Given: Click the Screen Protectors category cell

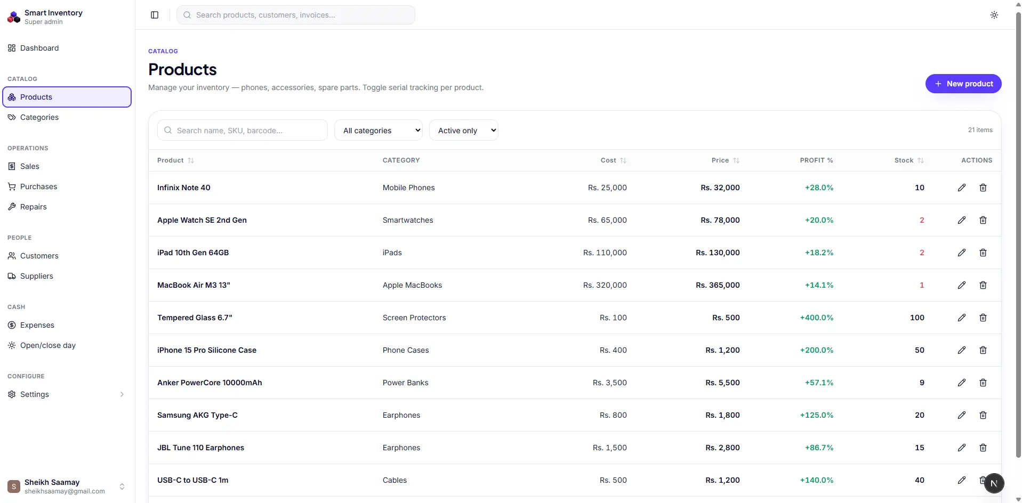Looking at the screenshot, I should (x=414, y=318).
